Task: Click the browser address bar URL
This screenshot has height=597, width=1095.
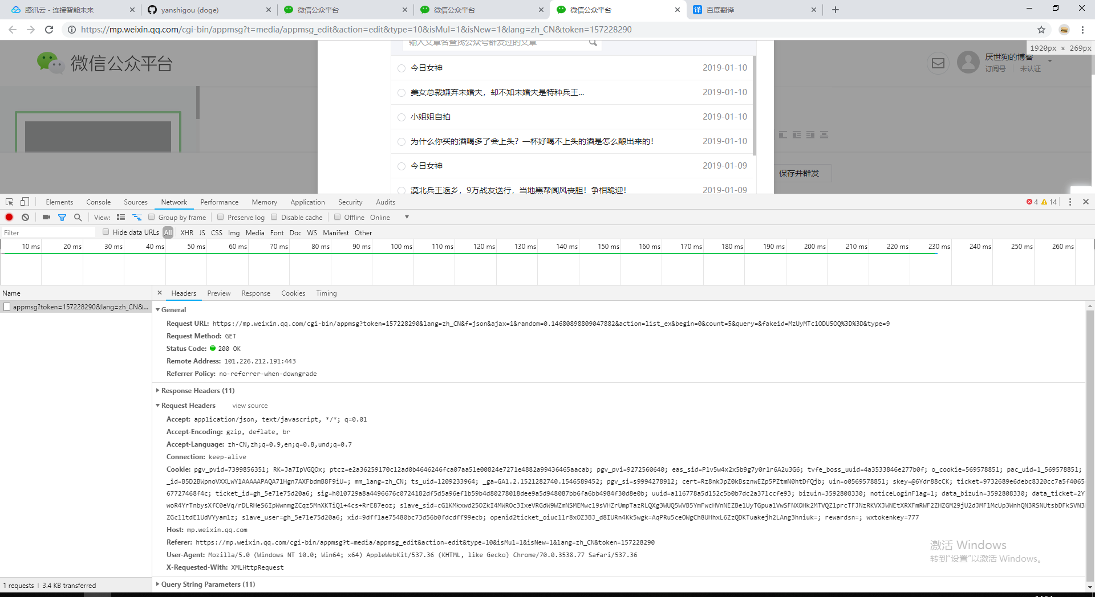Action: pos(356,30)
